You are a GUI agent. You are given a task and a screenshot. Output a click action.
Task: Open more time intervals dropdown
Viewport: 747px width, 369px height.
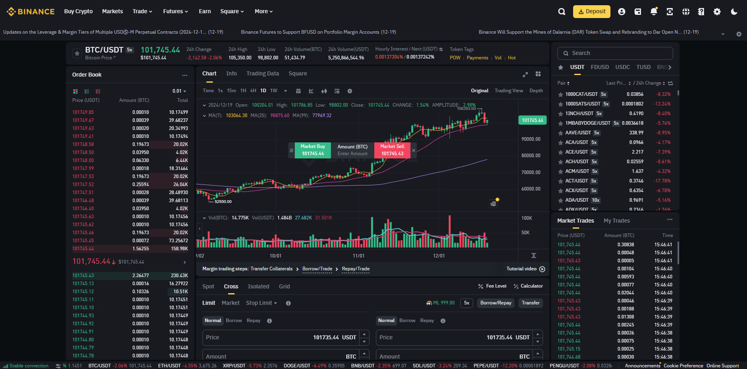[x=286, y=91]
